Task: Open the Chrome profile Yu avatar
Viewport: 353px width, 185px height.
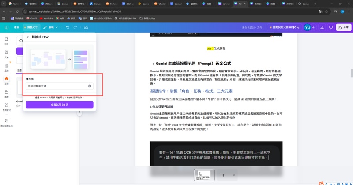Action: pos(342,11)
